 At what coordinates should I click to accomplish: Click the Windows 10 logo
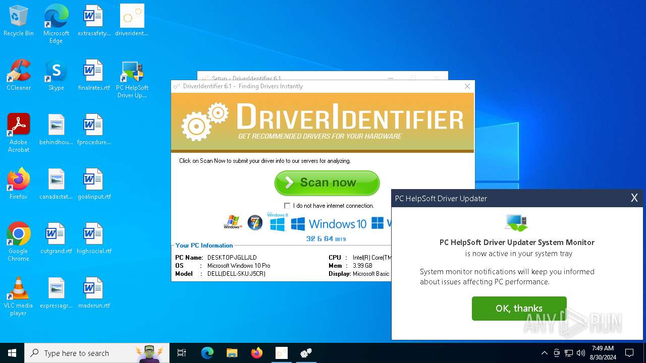[x=329, y=223]
